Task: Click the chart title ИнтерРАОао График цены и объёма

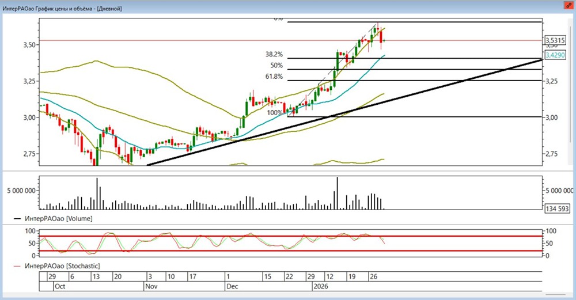Action: pos(48,9)
